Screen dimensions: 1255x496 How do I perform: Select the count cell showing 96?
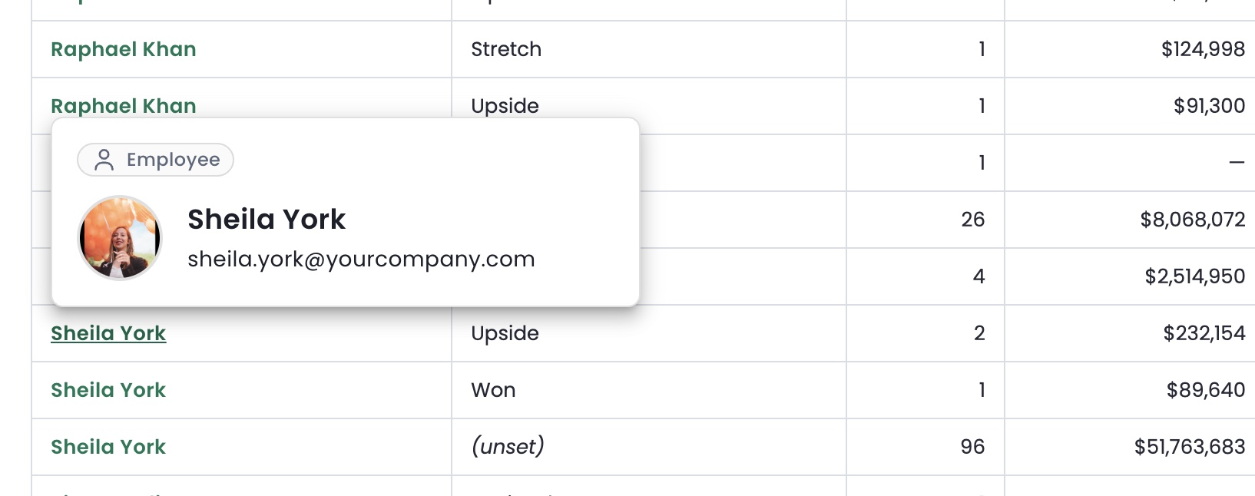[926, 447]
